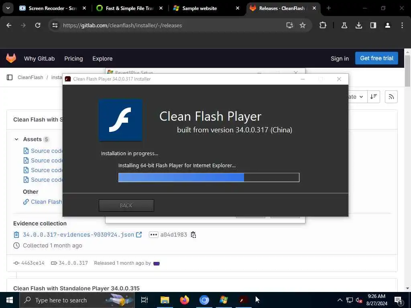Open File Explorer from the taskbar
The image size is (411, 308).
click(165, 300)
